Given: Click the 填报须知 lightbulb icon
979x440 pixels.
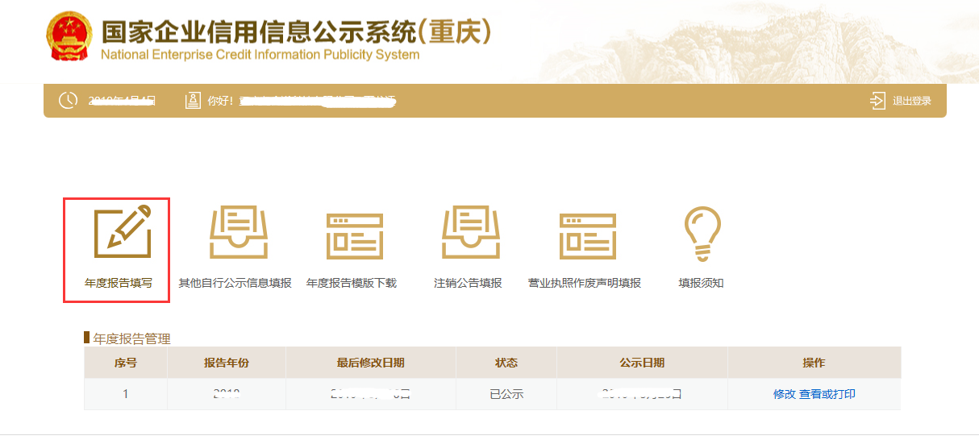Looking at the screenshot, I should [702, 234].
